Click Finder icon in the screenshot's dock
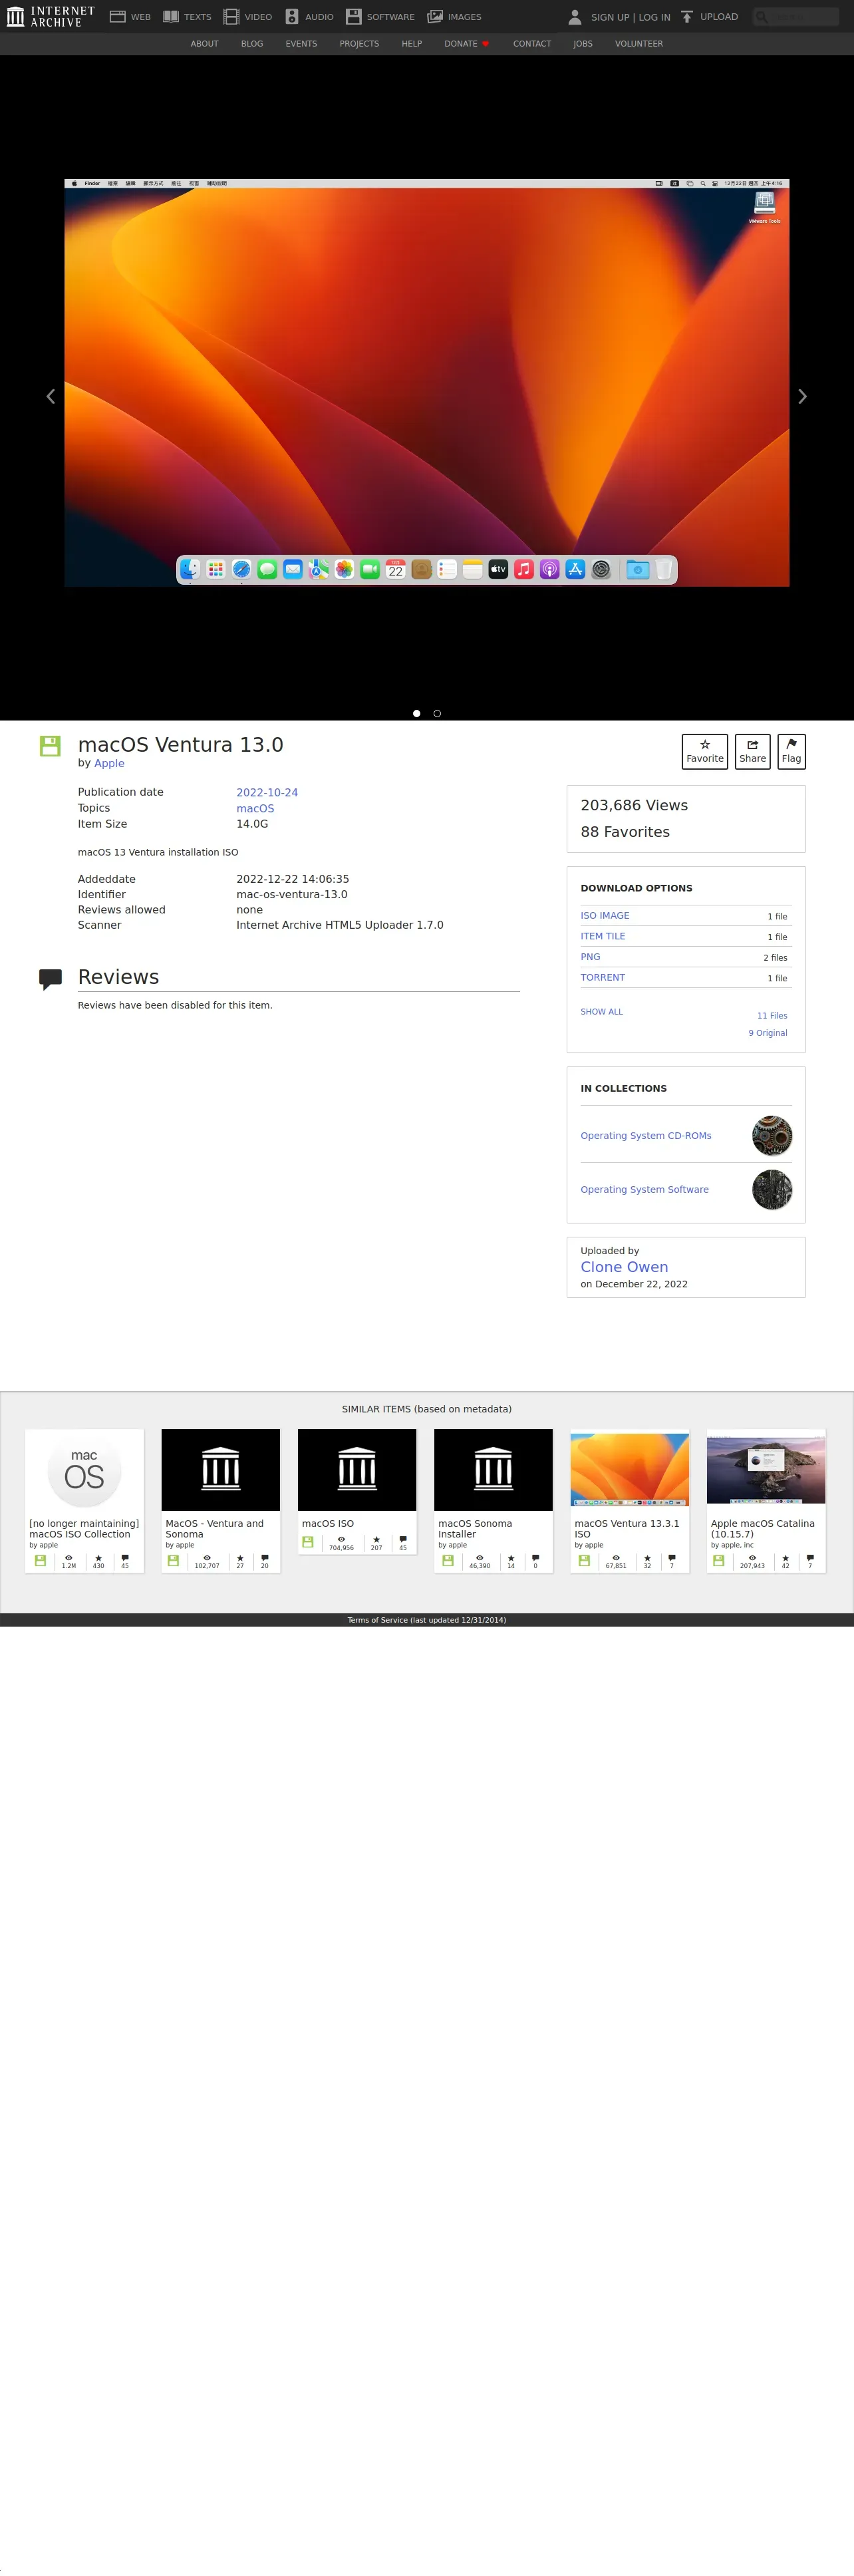Viewport: 854px width, 2576px height. click(x=190, y=569)
